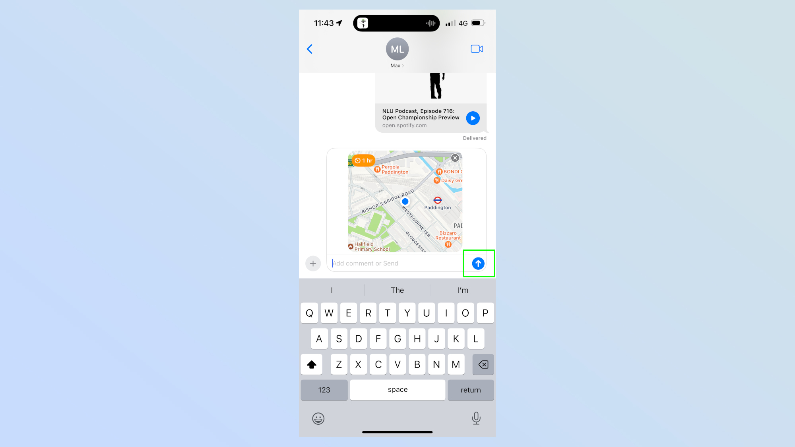Tap the plus icon to add attachment

(313, 263)
